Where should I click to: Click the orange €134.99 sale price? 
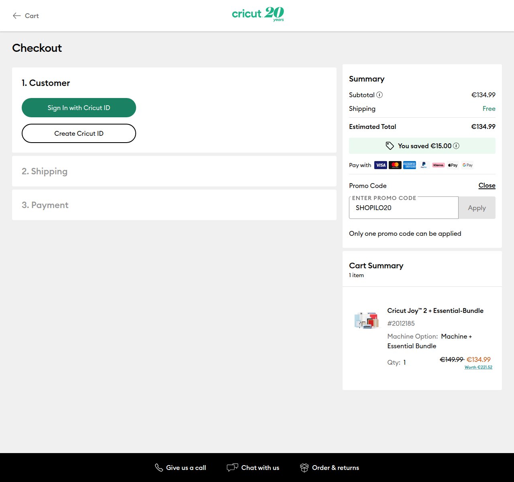(x=478, y=359)
